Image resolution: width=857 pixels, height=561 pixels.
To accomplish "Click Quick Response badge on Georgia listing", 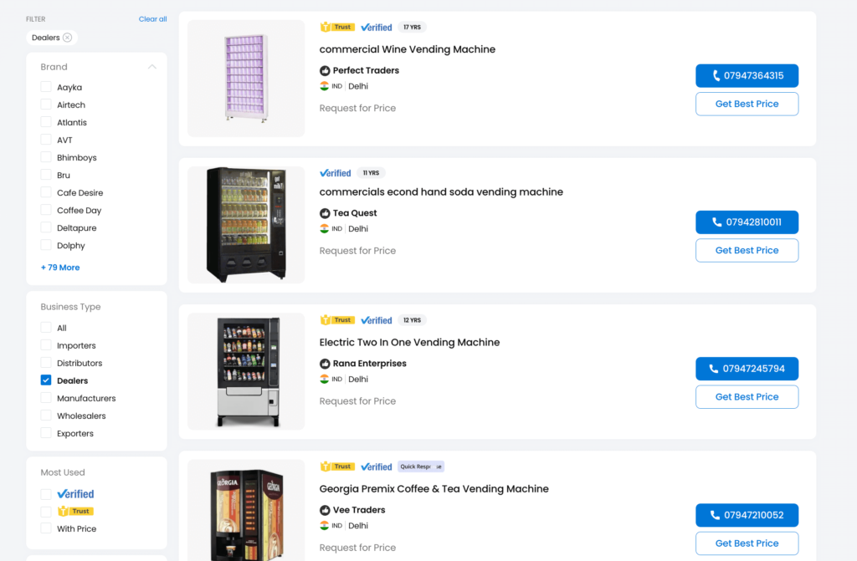I will point(420,467).
